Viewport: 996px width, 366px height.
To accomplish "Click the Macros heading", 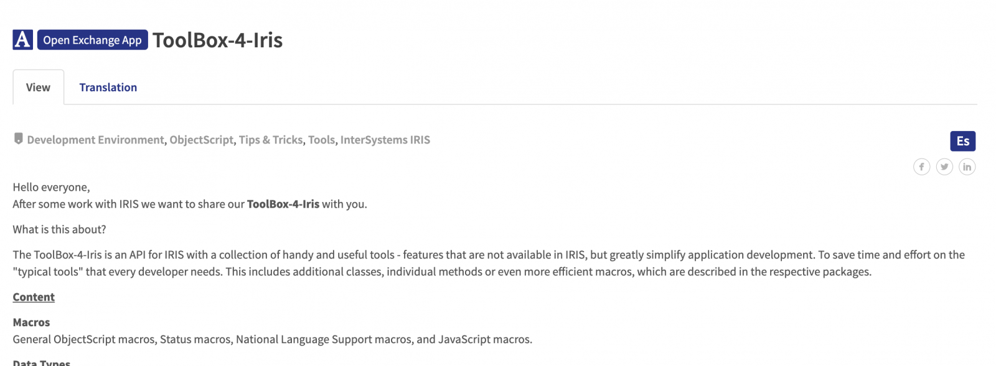I will [31, 323].
